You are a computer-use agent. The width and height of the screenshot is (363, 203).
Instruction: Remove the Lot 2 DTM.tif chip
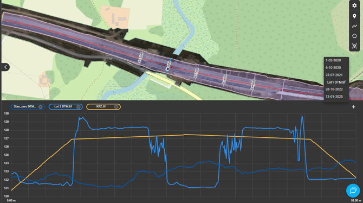tap(79, 107)
